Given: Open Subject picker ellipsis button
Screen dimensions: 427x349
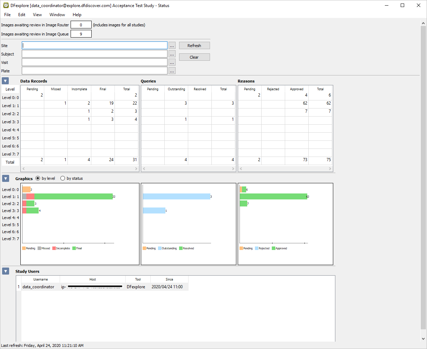Looking at the screenshot, I should point(172,54).
